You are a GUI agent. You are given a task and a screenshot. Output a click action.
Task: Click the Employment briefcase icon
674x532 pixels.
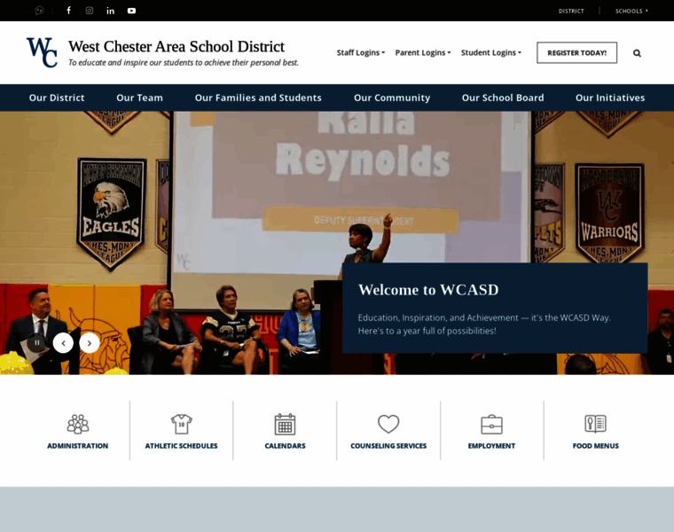(491, 424)
